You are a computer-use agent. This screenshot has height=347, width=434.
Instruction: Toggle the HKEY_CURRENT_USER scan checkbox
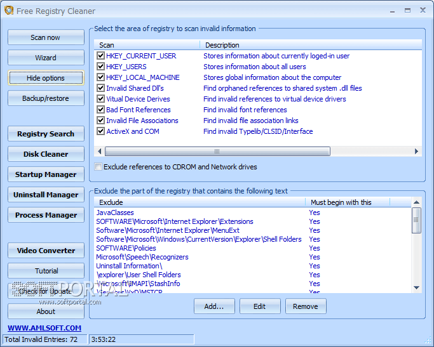click(100, 56)
